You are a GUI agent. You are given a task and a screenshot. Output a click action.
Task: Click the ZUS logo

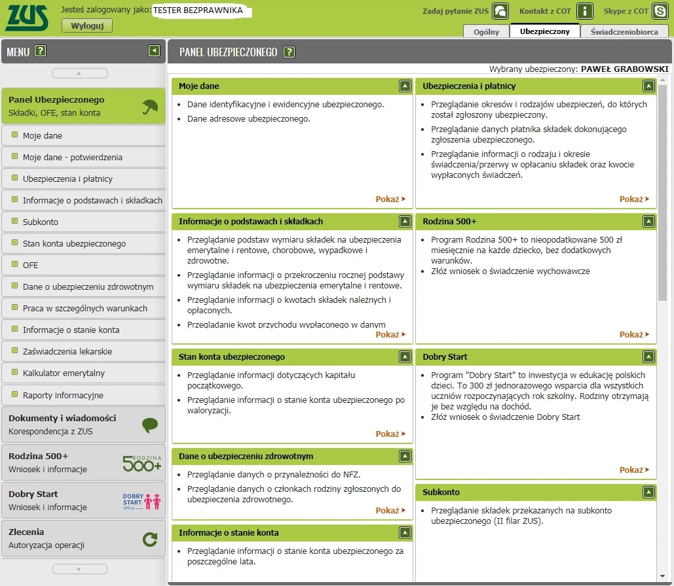26,18
